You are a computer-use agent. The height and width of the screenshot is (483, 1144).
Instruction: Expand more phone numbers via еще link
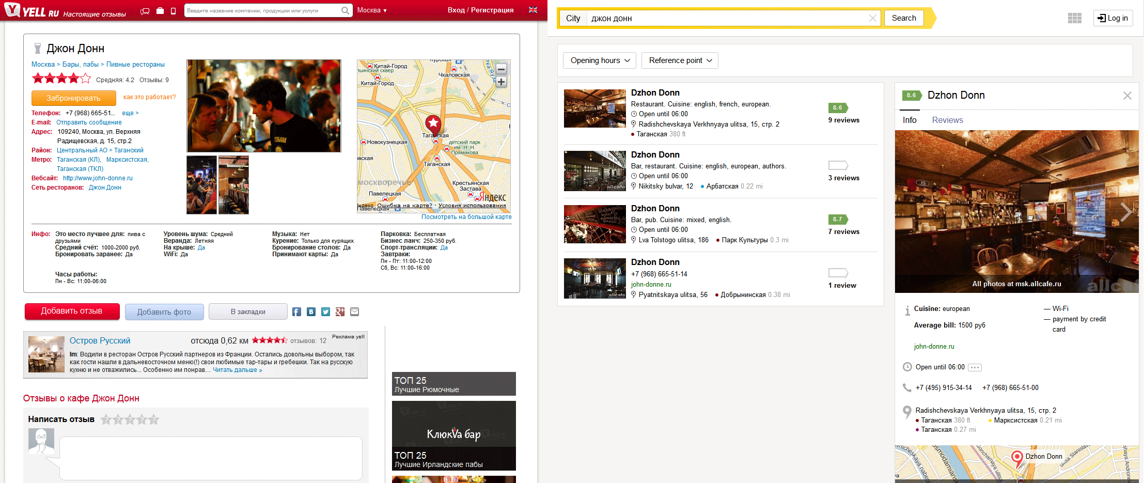(x=130, y=113)
